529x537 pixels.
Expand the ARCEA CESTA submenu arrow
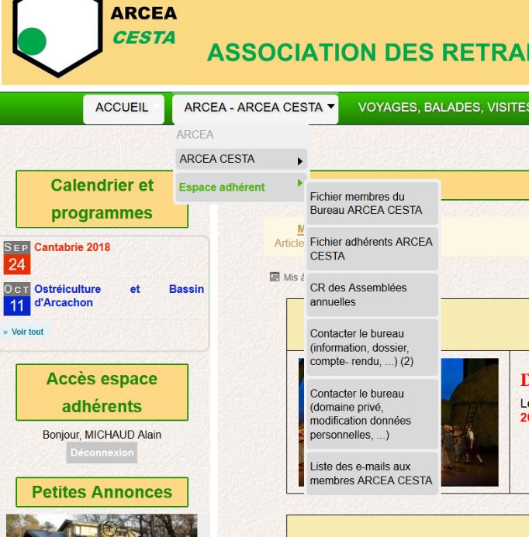(x=298, y=161)
